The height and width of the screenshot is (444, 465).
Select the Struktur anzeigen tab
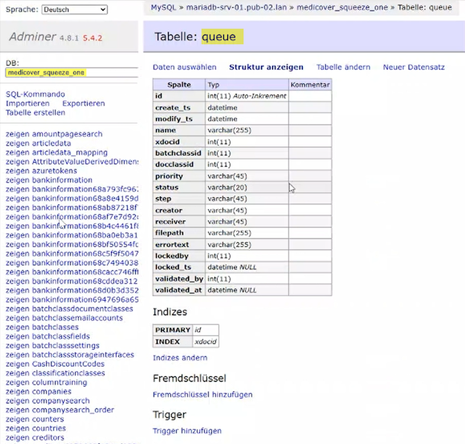[266, 67]
